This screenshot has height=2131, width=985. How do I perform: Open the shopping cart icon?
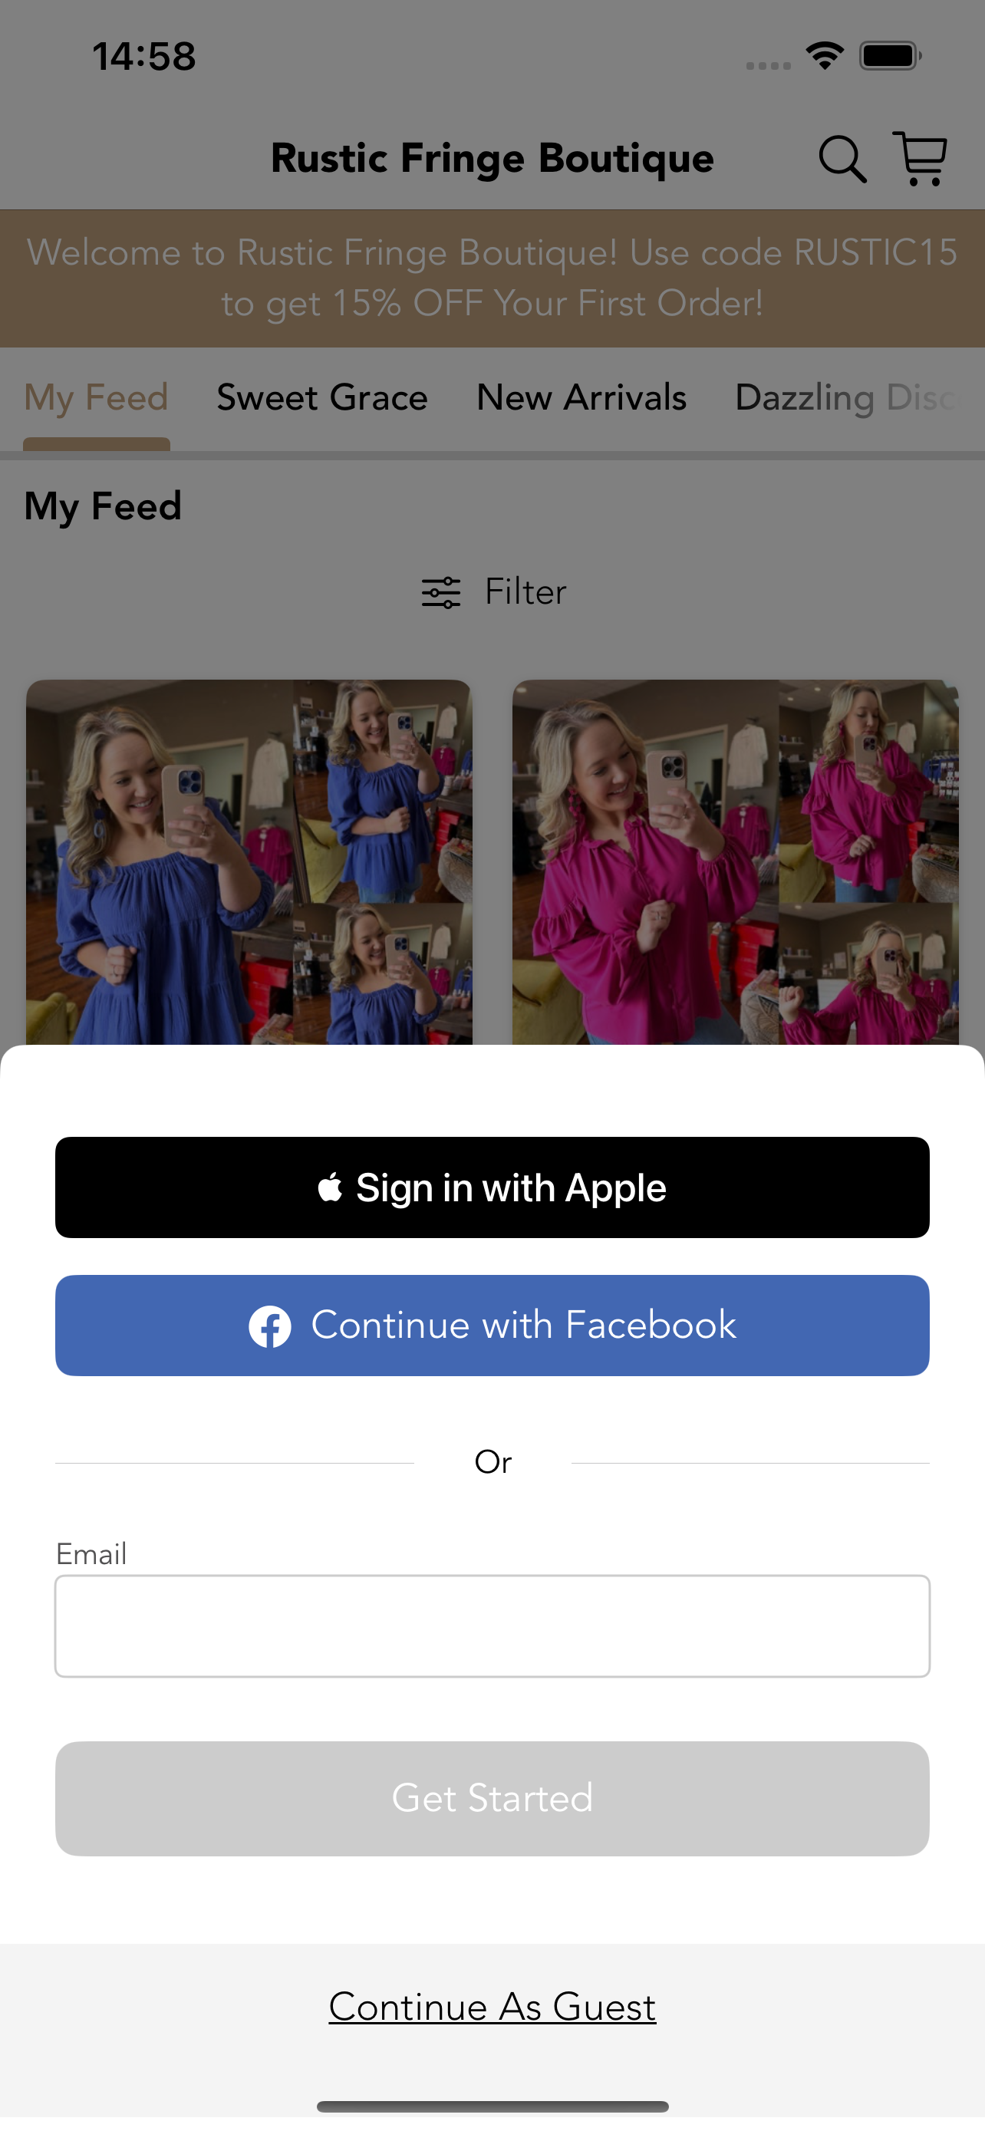pos(920,158)
